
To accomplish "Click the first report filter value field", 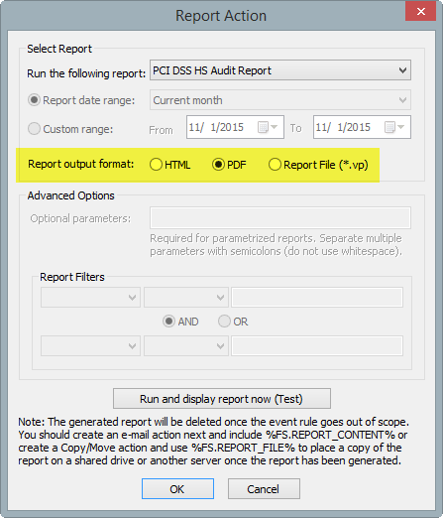I will 317,298.
